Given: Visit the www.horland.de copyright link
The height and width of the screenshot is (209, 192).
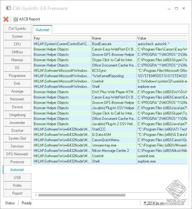Looking at the screenshot, I should (164, 203).
